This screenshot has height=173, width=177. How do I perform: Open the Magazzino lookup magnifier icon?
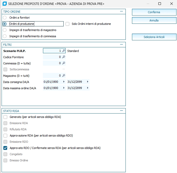point(64,76)
